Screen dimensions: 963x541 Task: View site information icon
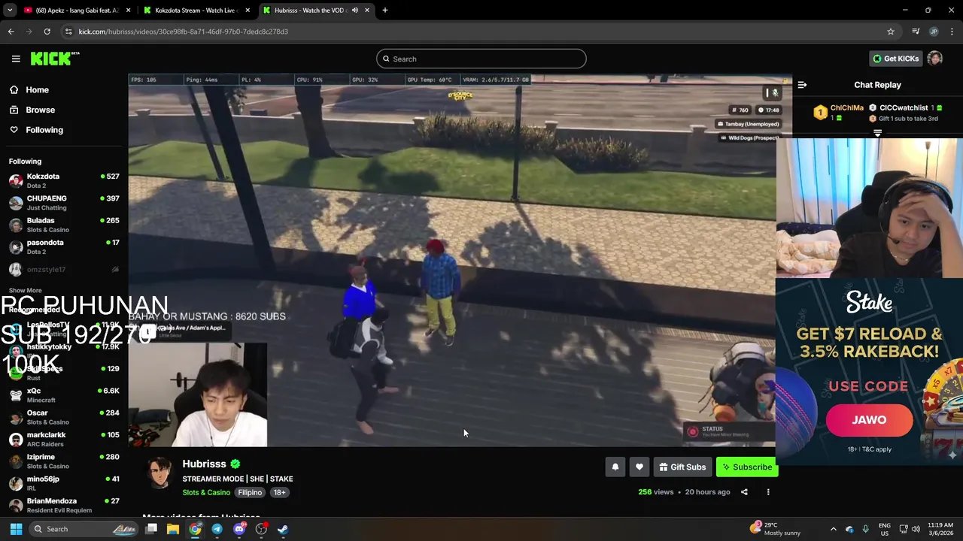click(68, 32)
